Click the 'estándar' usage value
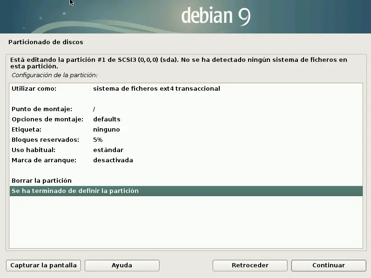This screenshot has width=371, height=278. (x=108, y=150)
